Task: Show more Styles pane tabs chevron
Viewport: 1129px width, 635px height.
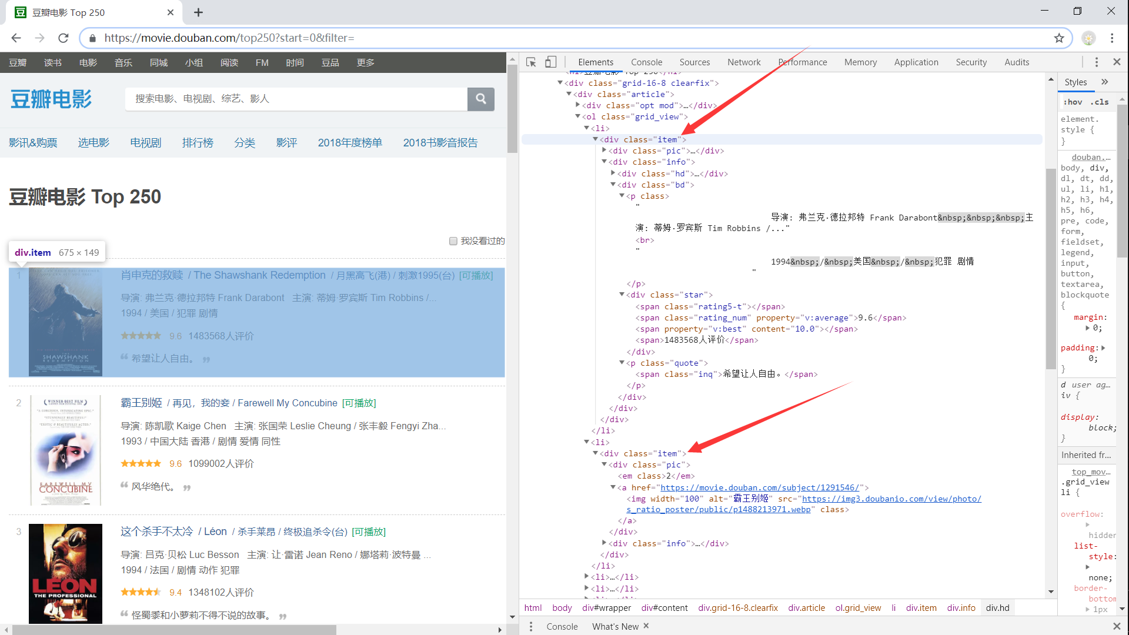Action: 1104,82
